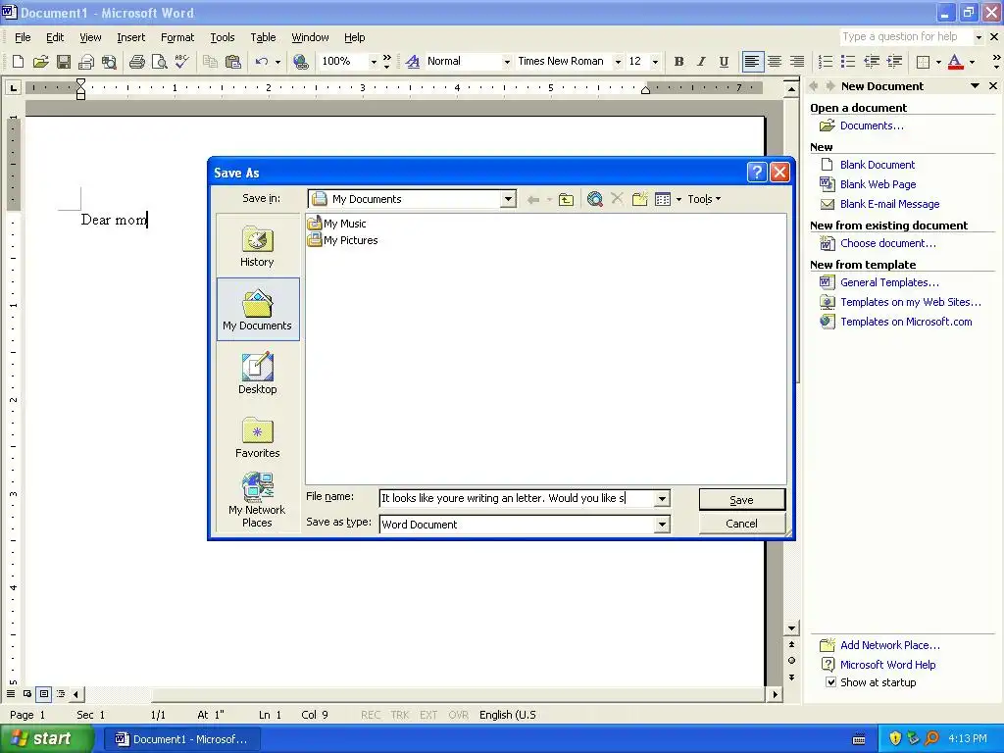The width and height of the screenshot is (1004, 753).
Task: Click the Cancel button in the dialog
Action: coord(741,524)
